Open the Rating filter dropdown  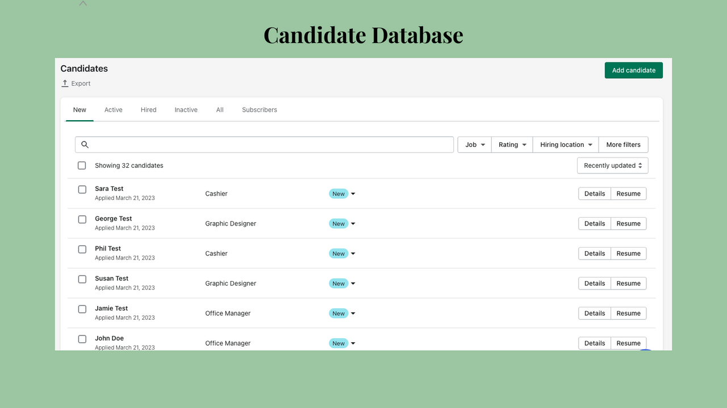512,144
